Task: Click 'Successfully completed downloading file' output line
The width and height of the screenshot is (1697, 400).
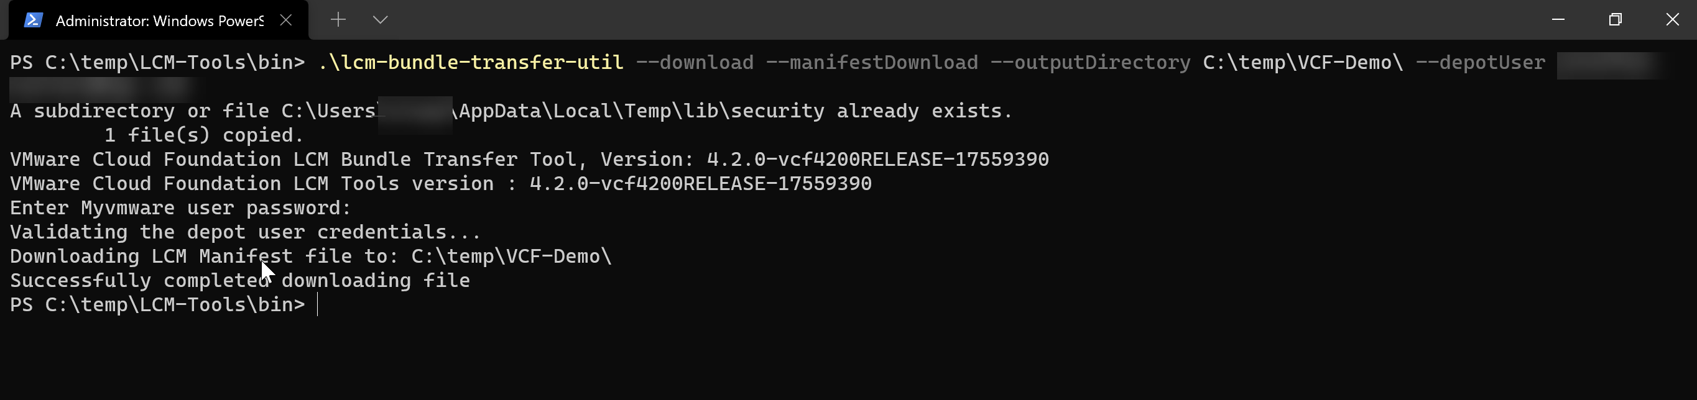Action: coord(240,281)
